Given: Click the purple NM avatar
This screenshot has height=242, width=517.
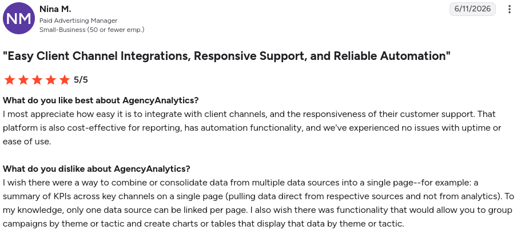Looking at the screenshot, I should 19,18.
